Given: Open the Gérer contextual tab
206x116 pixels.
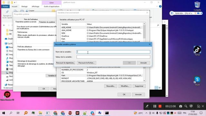Looking at the screenshot, I should point(51,3).
